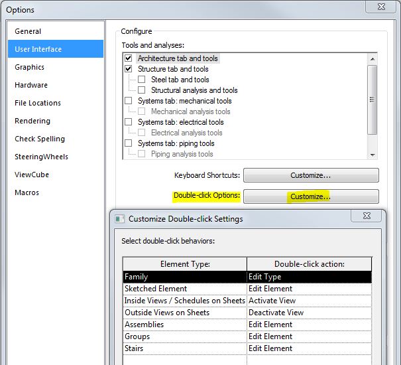
Task: Change the Activate View action cell
Action: pyautogui.click(x=309, y=301)
